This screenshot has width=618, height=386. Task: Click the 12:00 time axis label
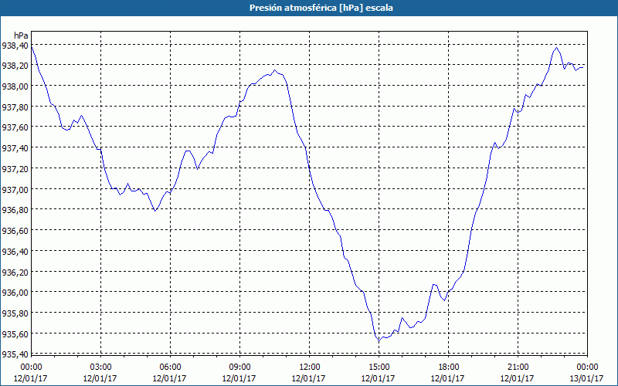[310, 367]
